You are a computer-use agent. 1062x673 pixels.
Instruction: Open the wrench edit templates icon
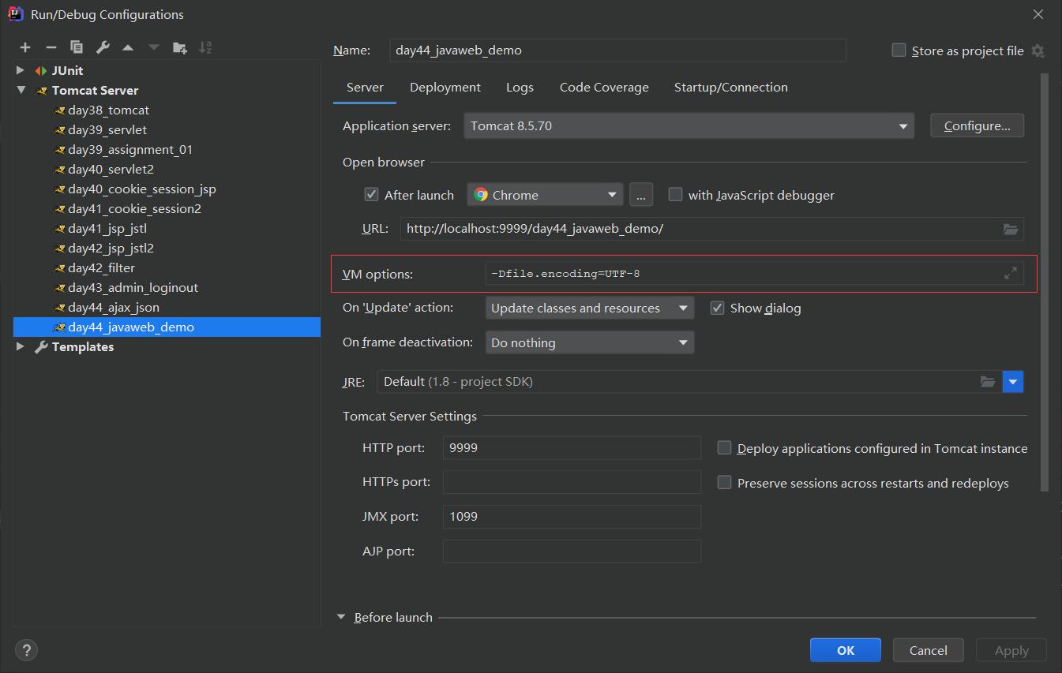click(x=103, y=47)
